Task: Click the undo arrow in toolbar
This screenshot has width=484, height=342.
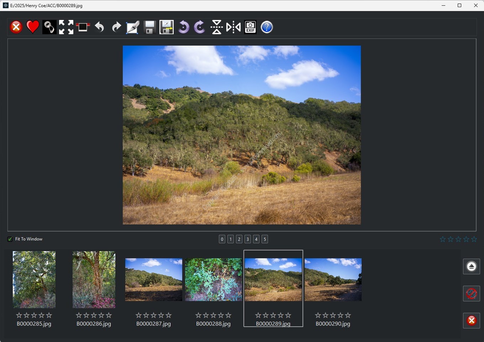Action: pyautogui.click(x=100, y=27)
